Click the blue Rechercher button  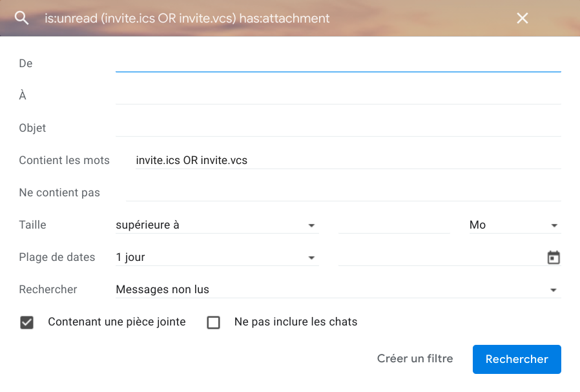(517, 359)
